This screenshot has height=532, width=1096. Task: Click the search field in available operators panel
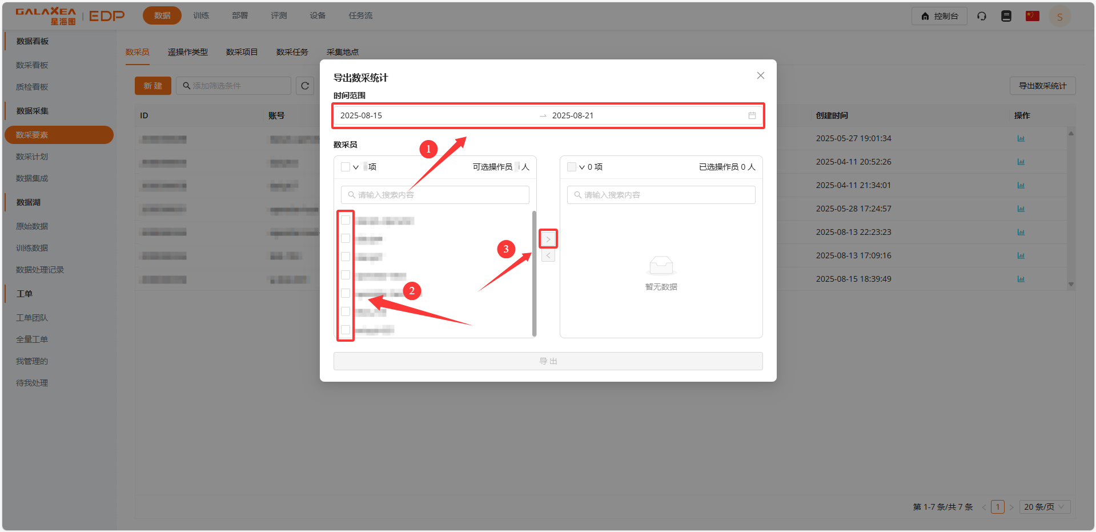point(435,195)
